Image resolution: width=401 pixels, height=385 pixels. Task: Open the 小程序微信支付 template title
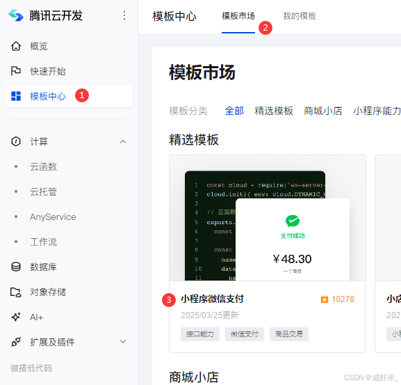coord(212,299)
